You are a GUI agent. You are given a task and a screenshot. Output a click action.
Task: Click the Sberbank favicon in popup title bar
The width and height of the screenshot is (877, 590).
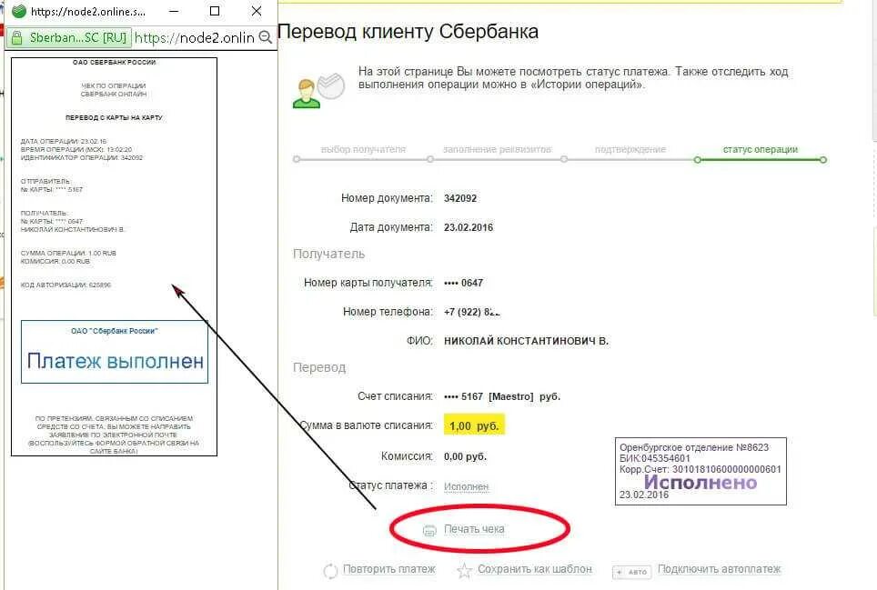18,11
